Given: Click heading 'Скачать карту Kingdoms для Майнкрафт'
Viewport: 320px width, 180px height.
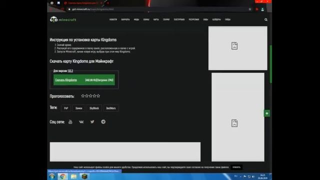Looking at the screenshot, I should (81, 61).
